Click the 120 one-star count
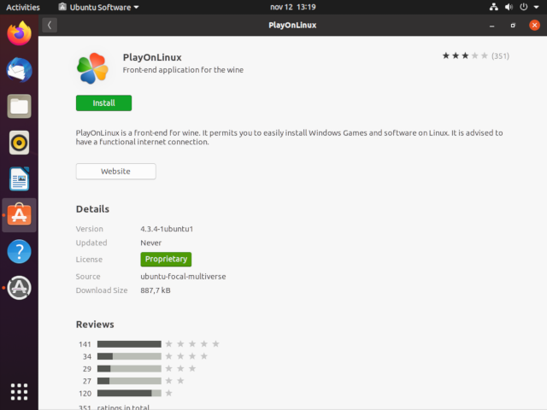The height and width of the screenshot is (410, 547). pos(85,394)
